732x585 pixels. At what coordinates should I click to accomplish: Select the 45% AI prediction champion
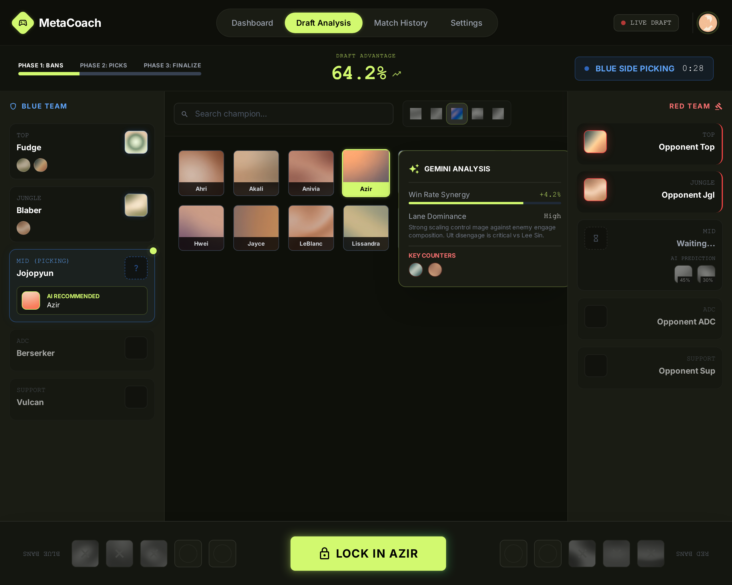(x=683, y=274)
